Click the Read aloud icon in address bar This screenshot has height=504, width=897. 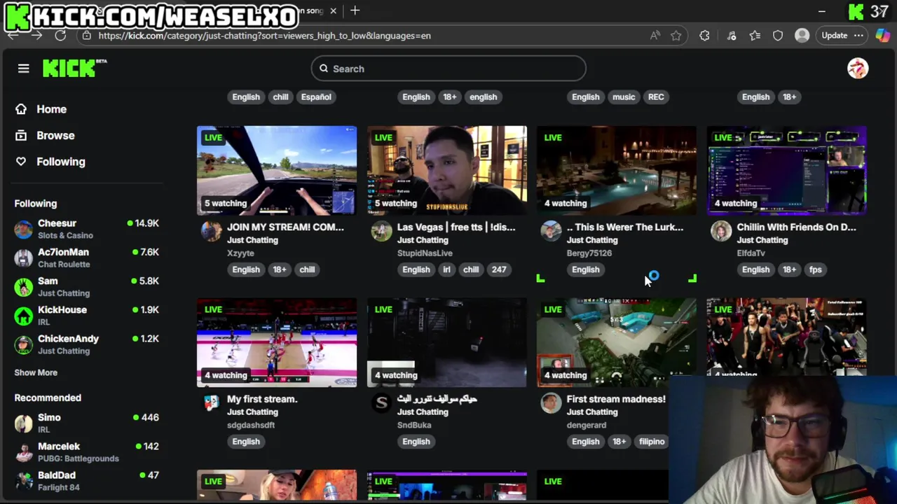[x=655, y=35]
